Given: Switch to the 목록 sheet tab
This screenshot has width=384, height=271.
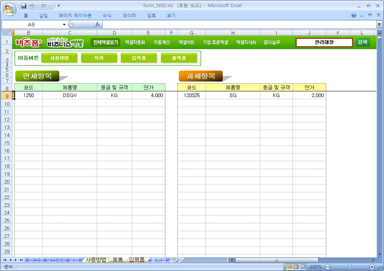Looking at the screenshot, I should (x=117, y=260).
